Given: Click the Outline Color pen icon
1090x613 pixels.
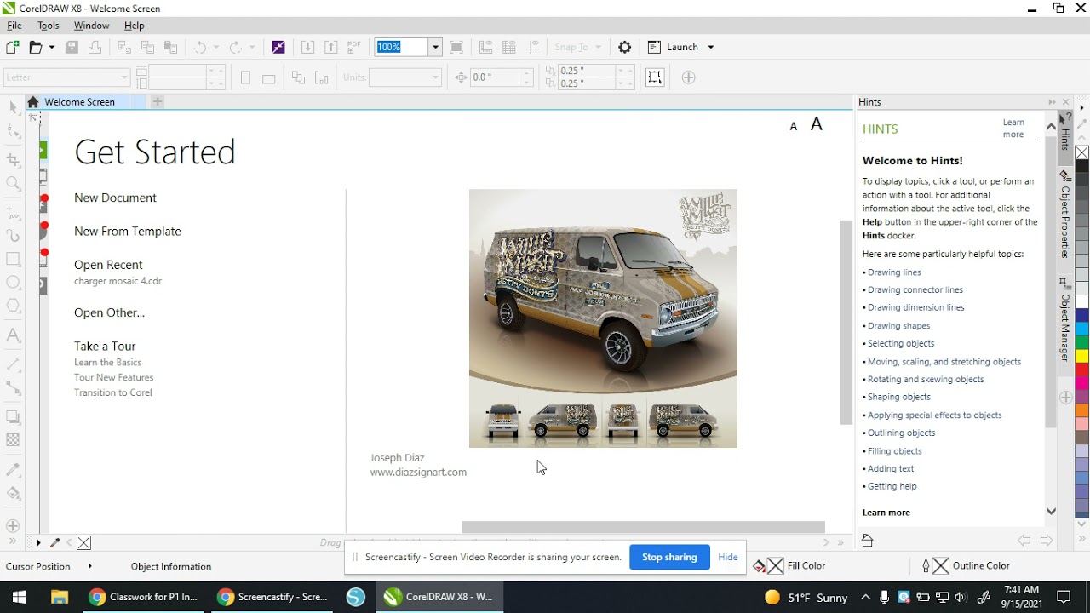Looking at the screenshot, I should click(x=926, y=565).
